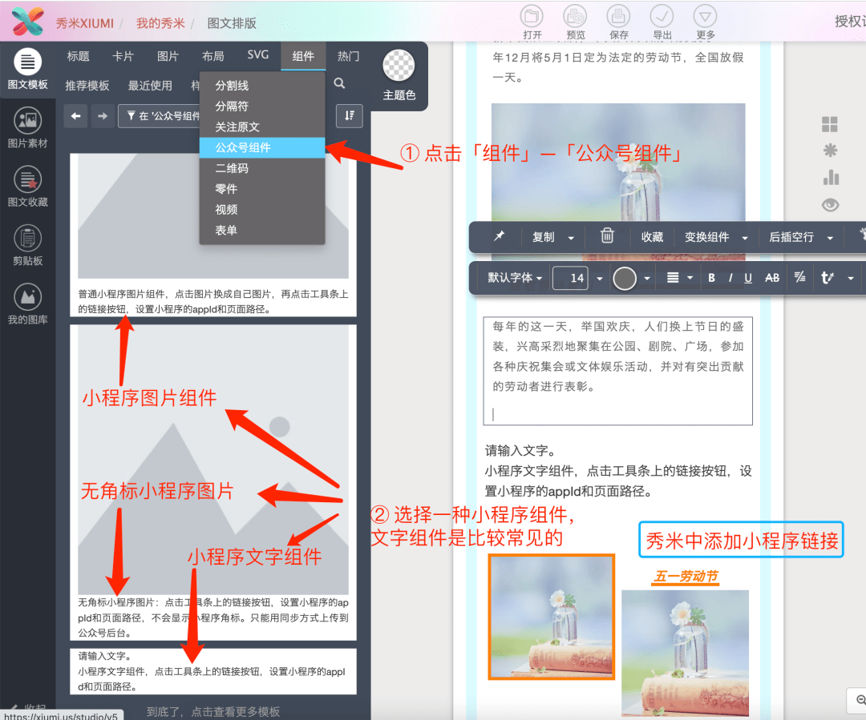Screen dimensions: 866x720
Task: Select 表单 from the component menu
Action: click(261, 230)
